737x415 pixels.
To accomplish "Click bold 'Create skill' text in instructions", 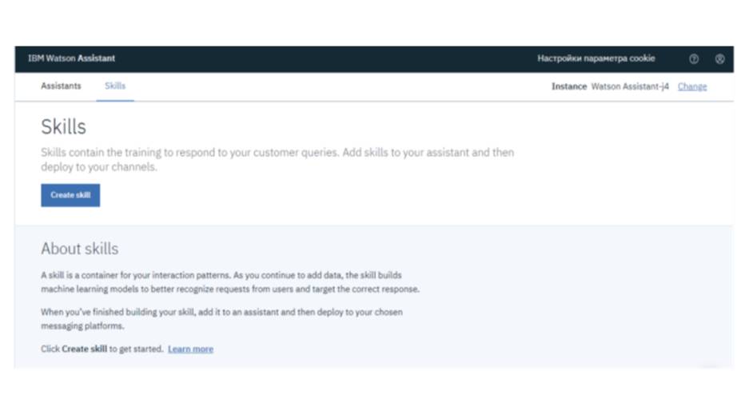I will click(84, 349).
